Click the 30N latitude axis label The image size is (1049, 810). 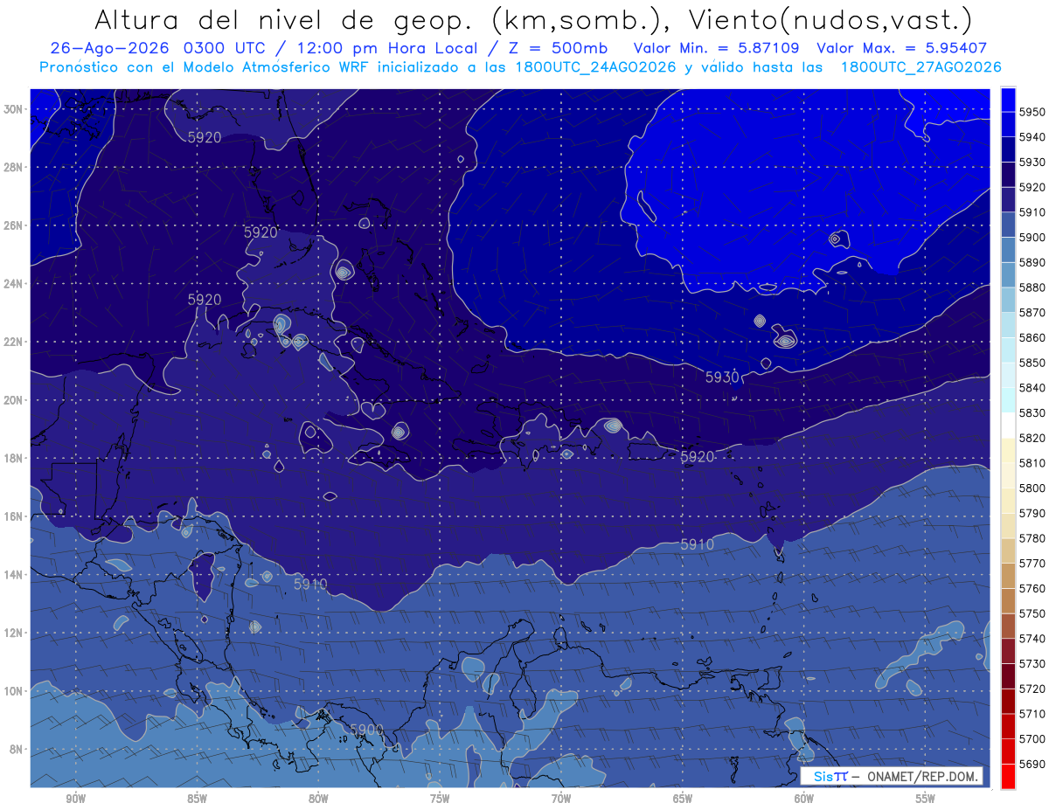click(15, 109)
